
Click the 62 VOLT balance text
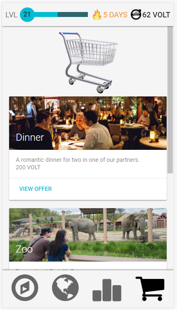click(x=156, y=15)
